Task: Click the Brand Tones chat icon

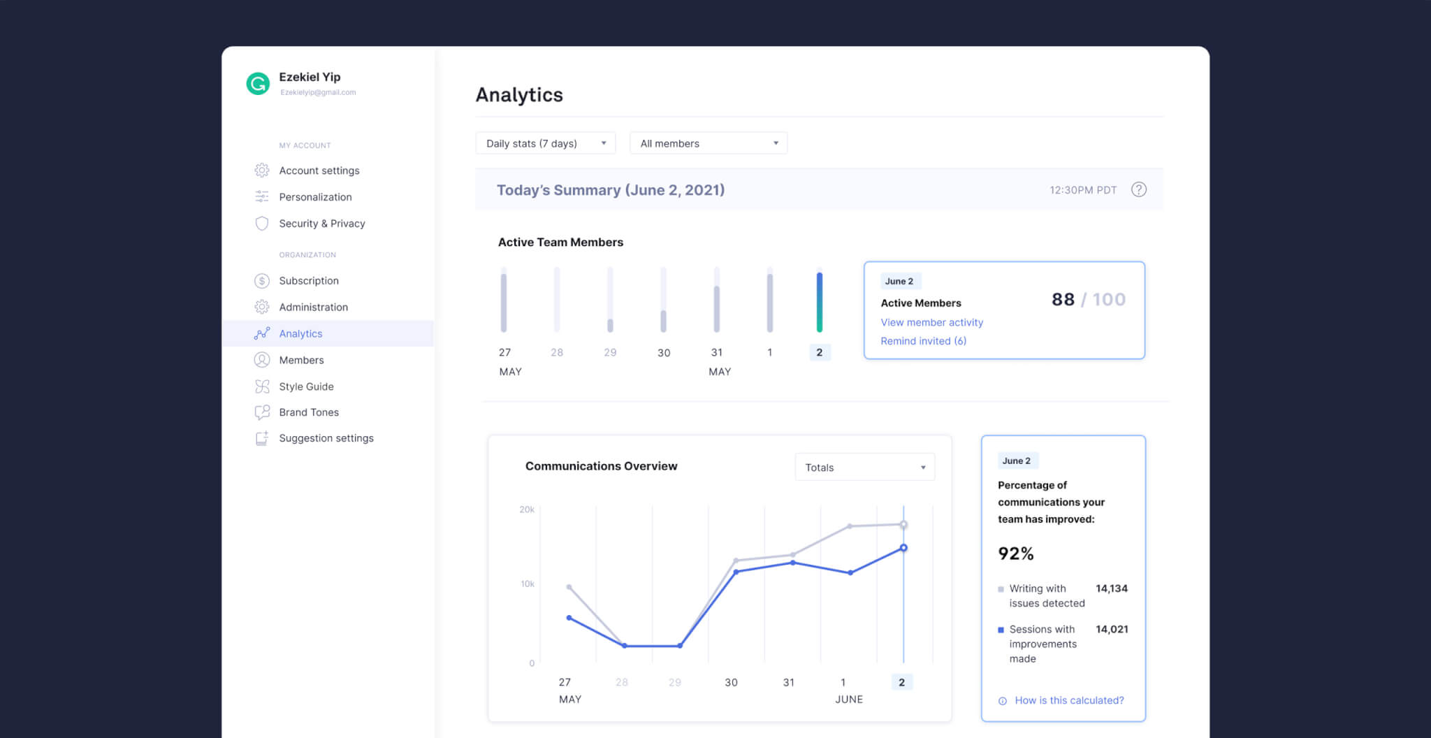Action: (262, 412)
